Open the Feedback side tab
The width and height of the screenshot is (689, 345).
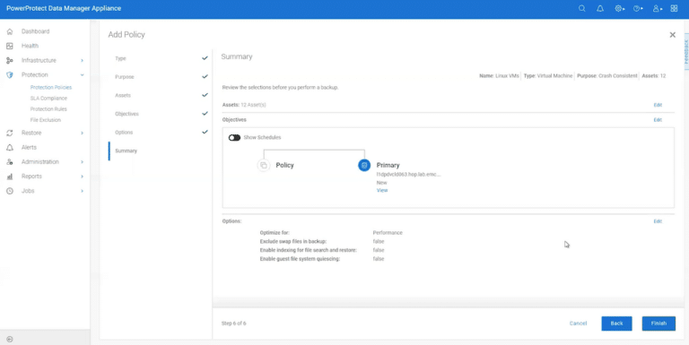[686, 52]
